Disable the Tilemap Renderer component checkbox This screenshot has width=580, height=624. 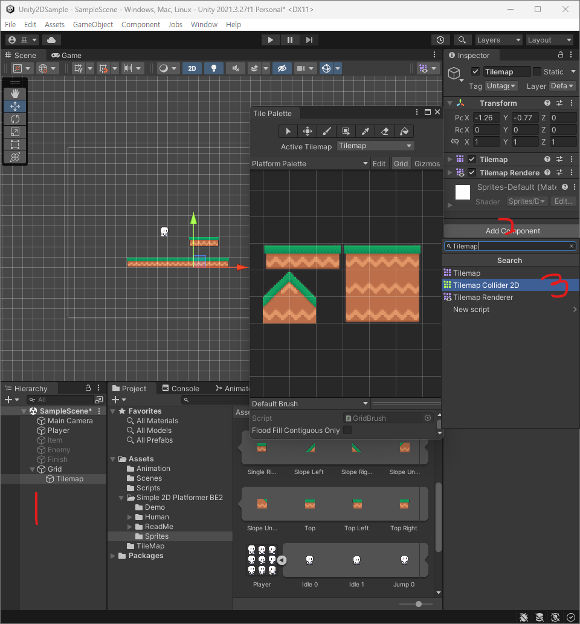point(472,172)
